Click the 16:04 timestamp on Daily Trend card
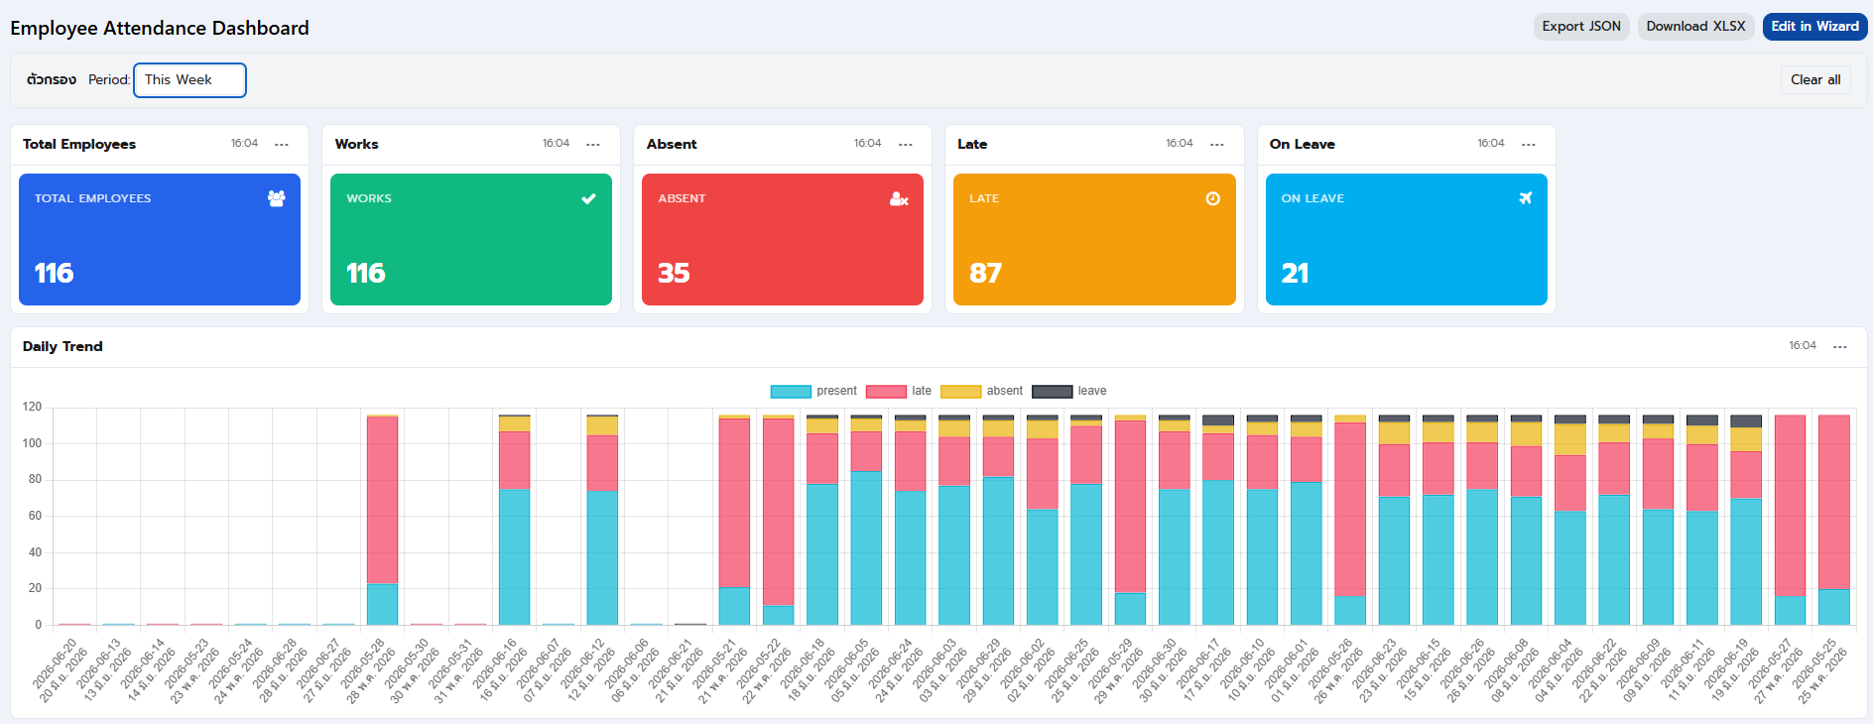This screenshot has width=1873, height=724. click(x=1803, y=346)
